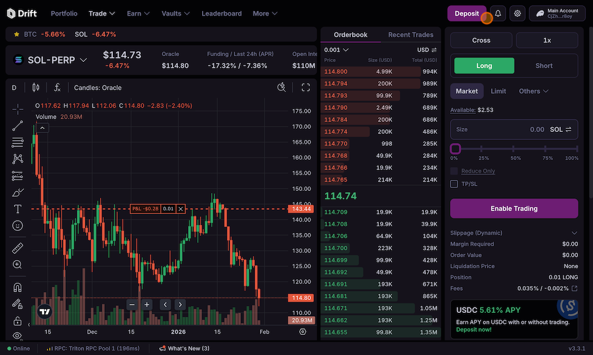Open the chart indicators fx icon
Viewport: 593px width, 355px height.
[57, 88]
